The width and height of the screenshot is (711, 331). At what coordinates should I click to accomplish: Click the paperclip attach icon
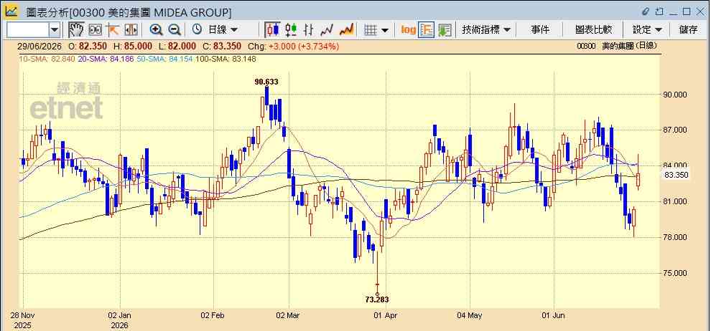[x=646, y=11]
